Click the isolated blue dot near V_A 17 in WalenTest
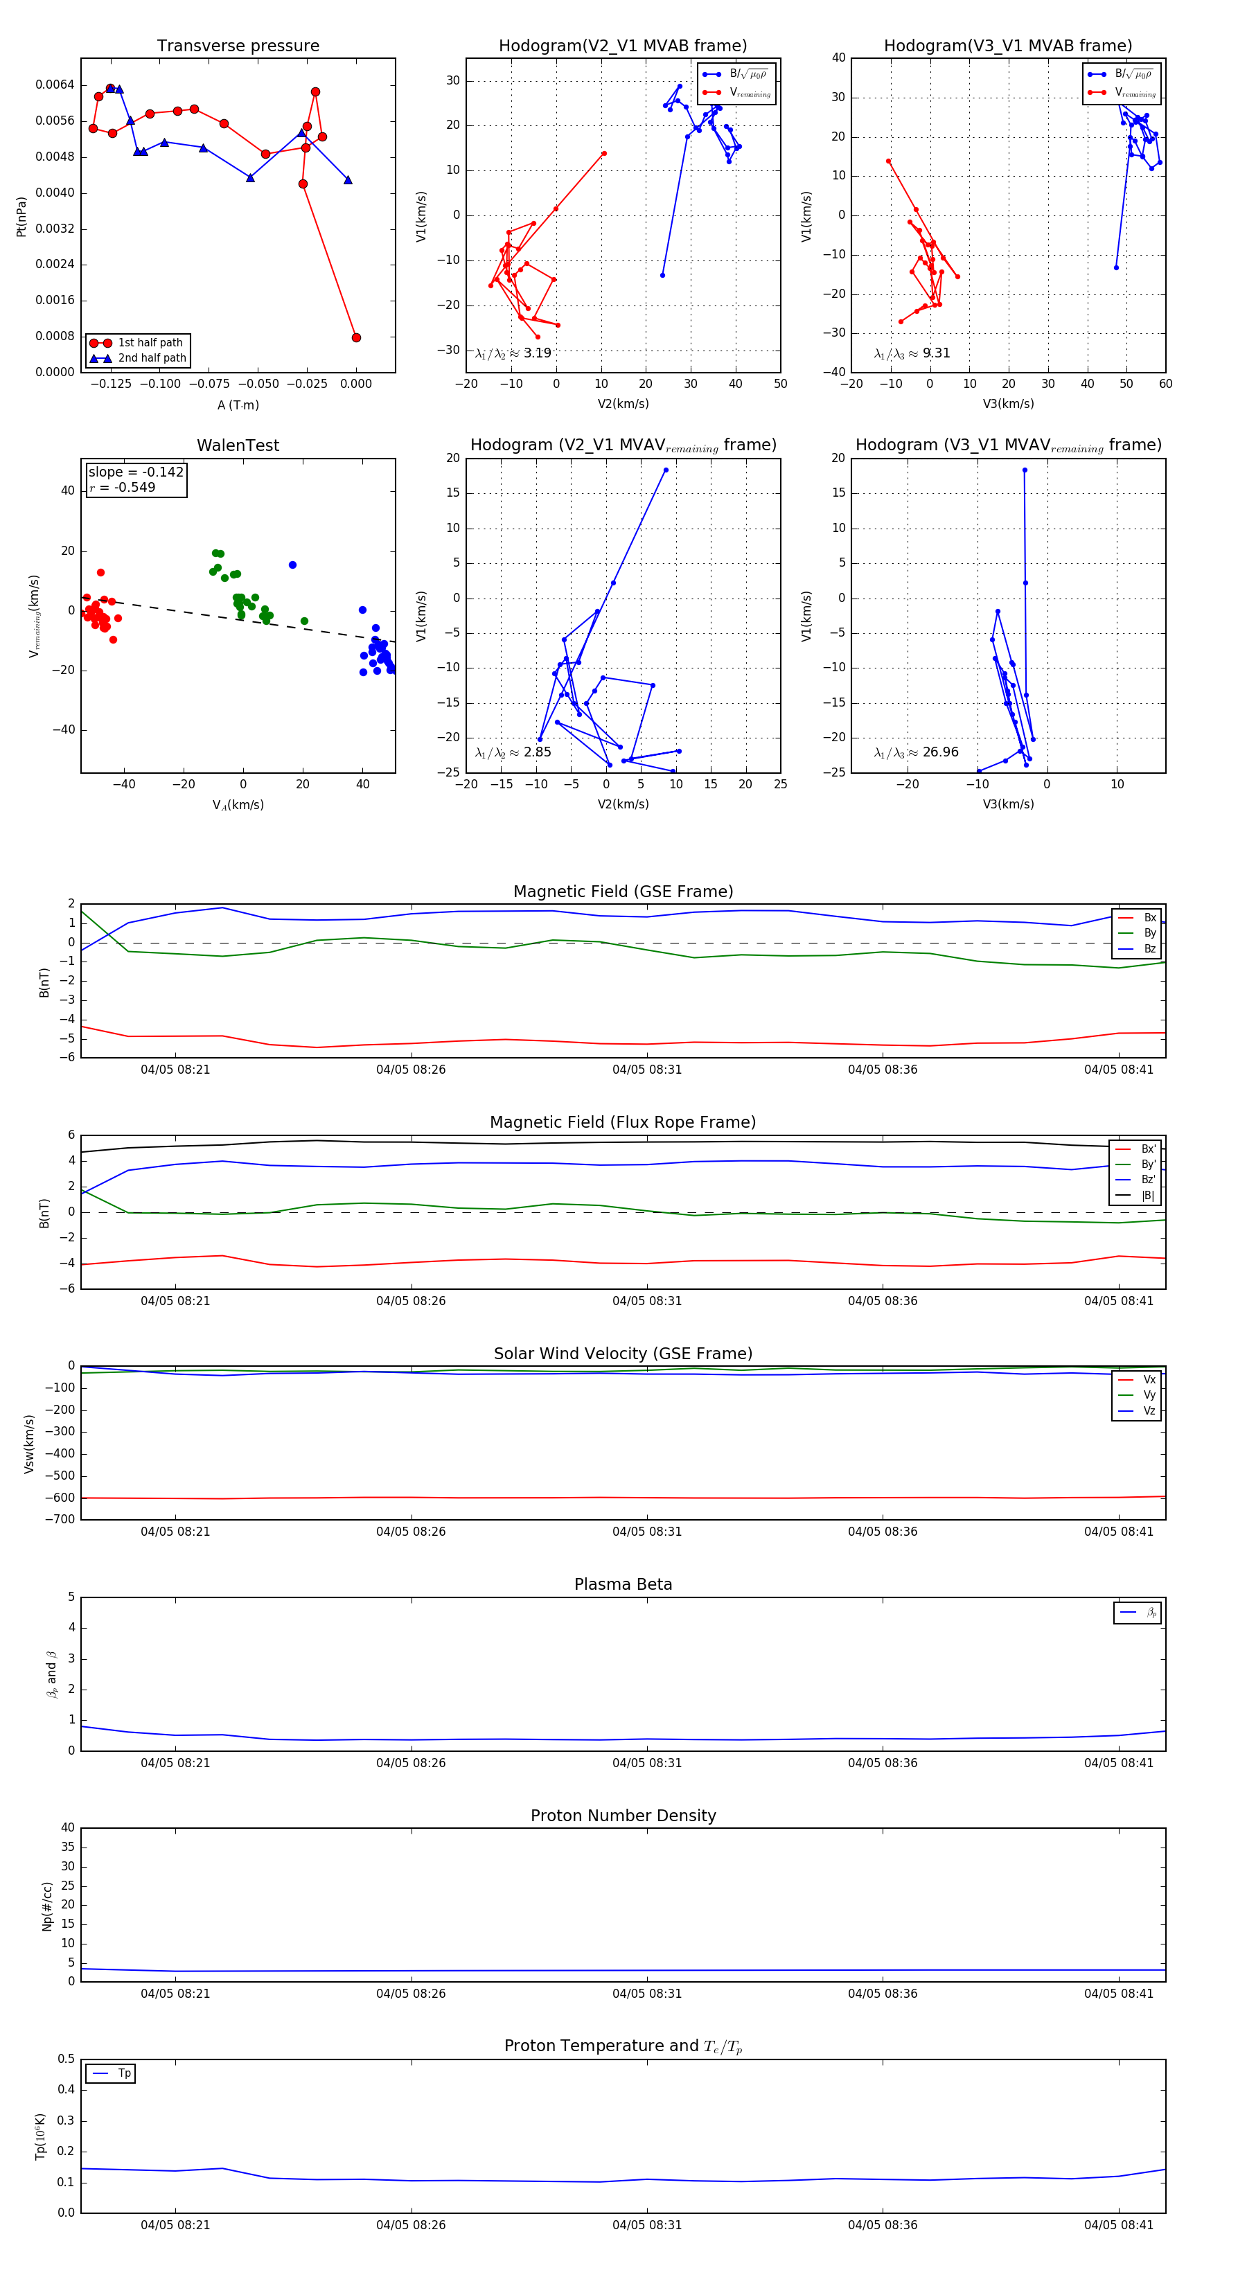Image resolution: width=1247 pixels, height=2286 pixels. tap(293, 565)
